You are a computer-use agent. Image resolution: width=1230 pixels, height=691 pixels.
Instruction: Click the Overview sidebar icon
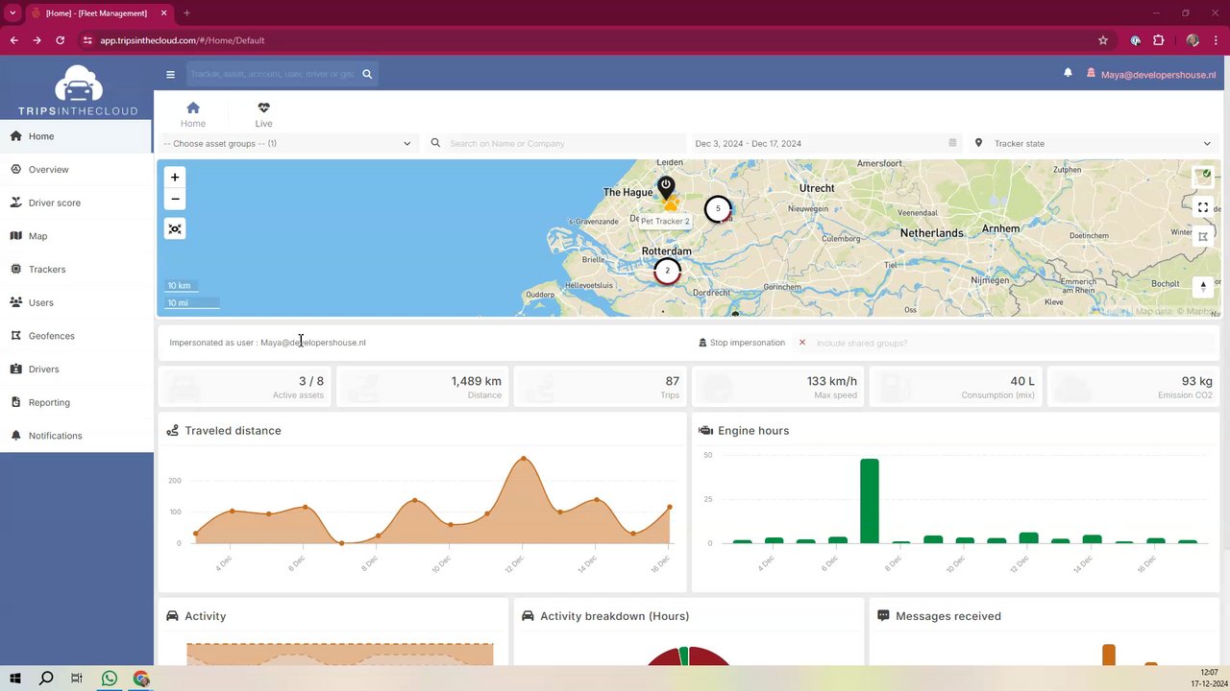(16, 169)
